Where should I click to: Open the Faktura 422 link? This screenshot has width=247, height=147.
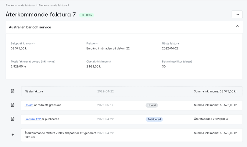tap(33, 119)
